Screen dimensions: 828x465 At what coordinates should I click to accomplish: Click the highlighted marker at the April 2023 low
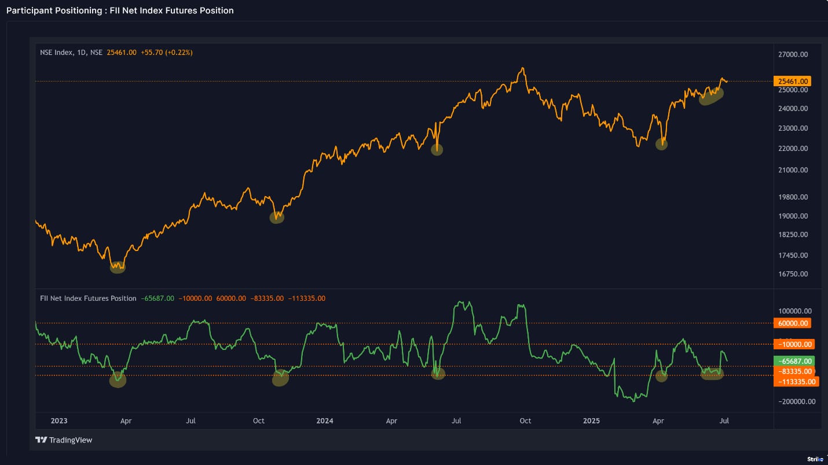pos(117,267)
